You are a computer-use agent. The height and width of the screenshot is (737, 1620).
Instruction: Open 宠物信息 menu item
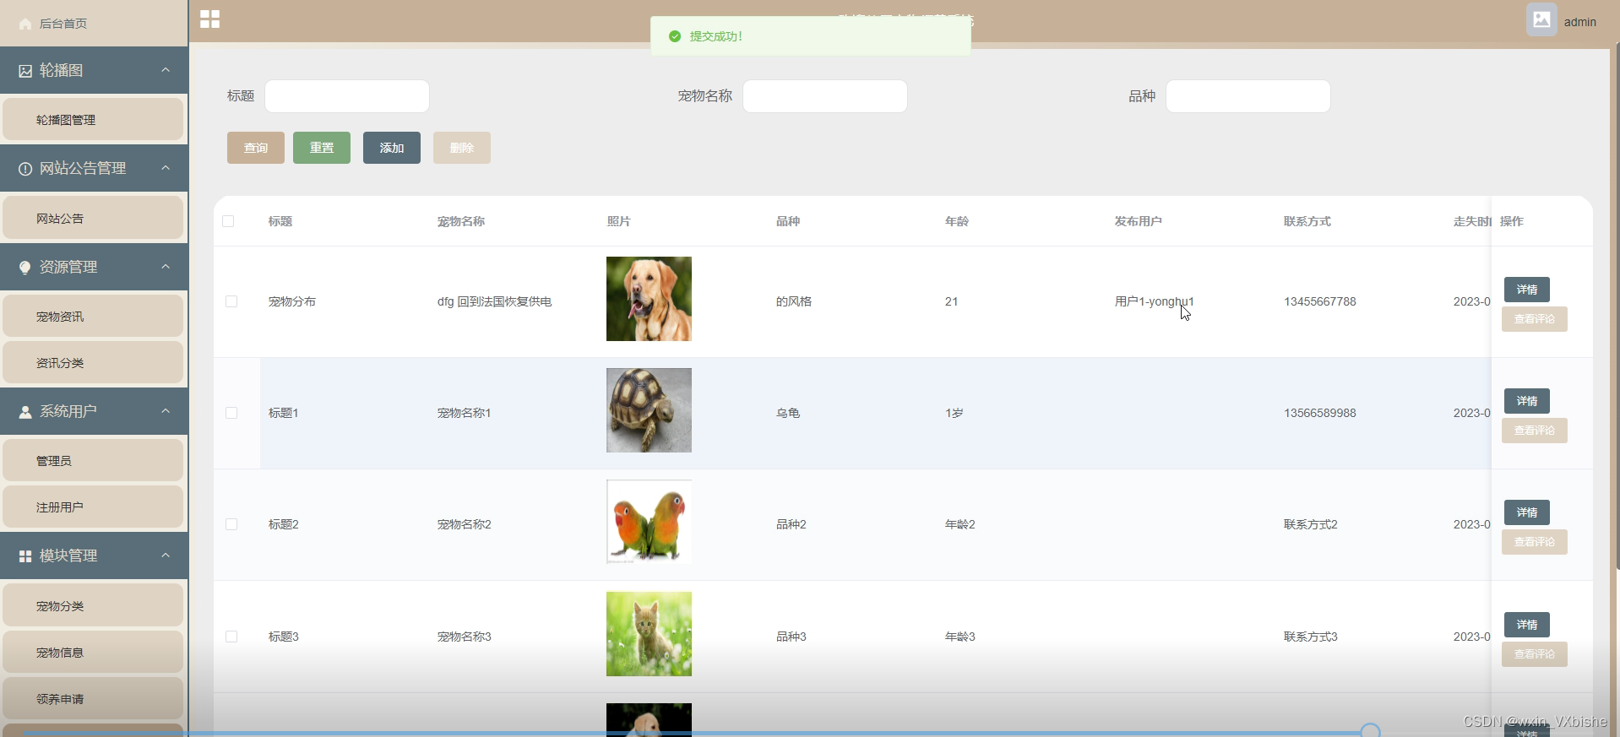[x=93, y=653]
